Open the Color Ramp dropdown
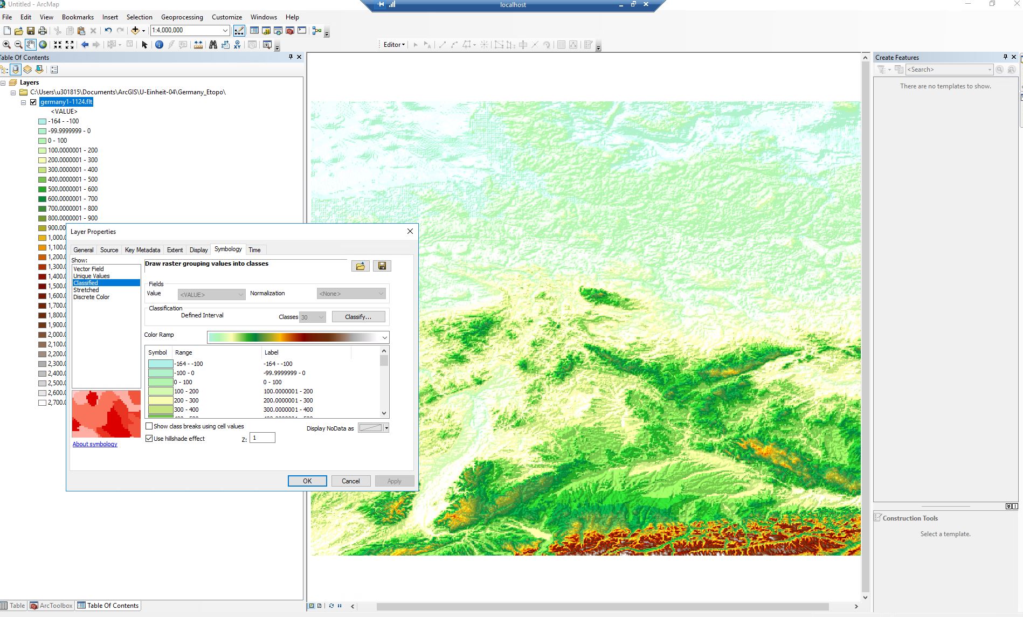Screen dimensions: 1023x617 point(384,337)
